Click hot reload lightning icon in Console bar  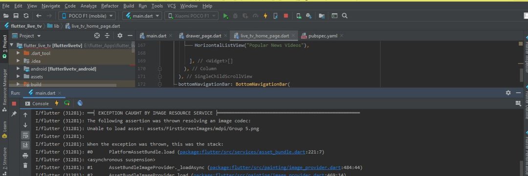(57, 103)
